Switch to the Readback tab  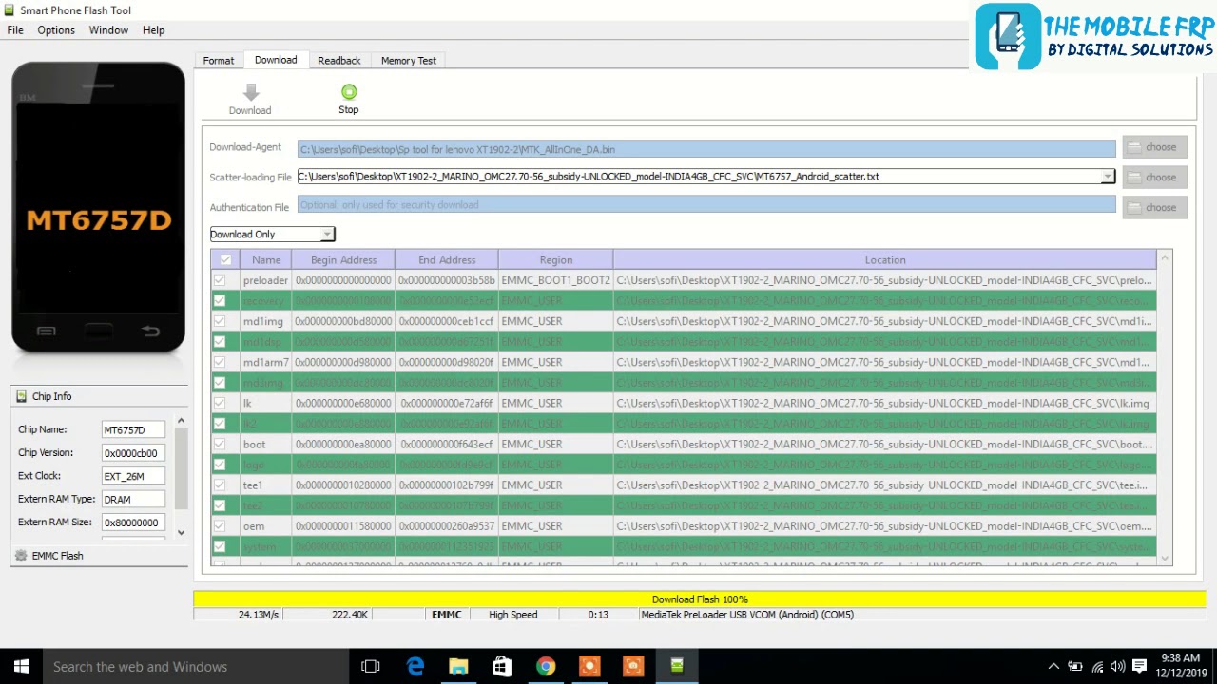339,60
